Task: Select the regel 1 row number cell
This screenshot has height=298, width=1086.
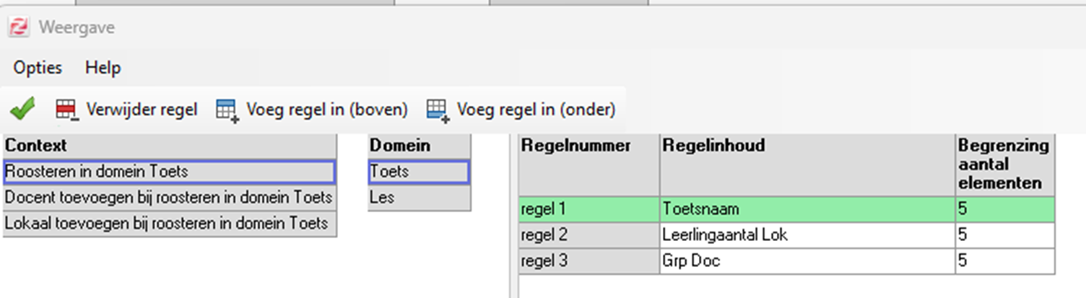Action: pos(588,209)
